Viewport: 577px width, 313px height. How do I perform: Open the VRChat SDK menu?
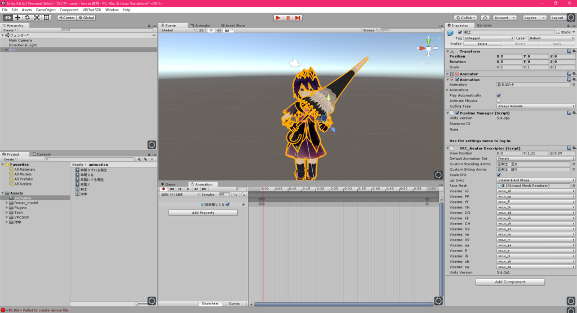tap(92, 10)
